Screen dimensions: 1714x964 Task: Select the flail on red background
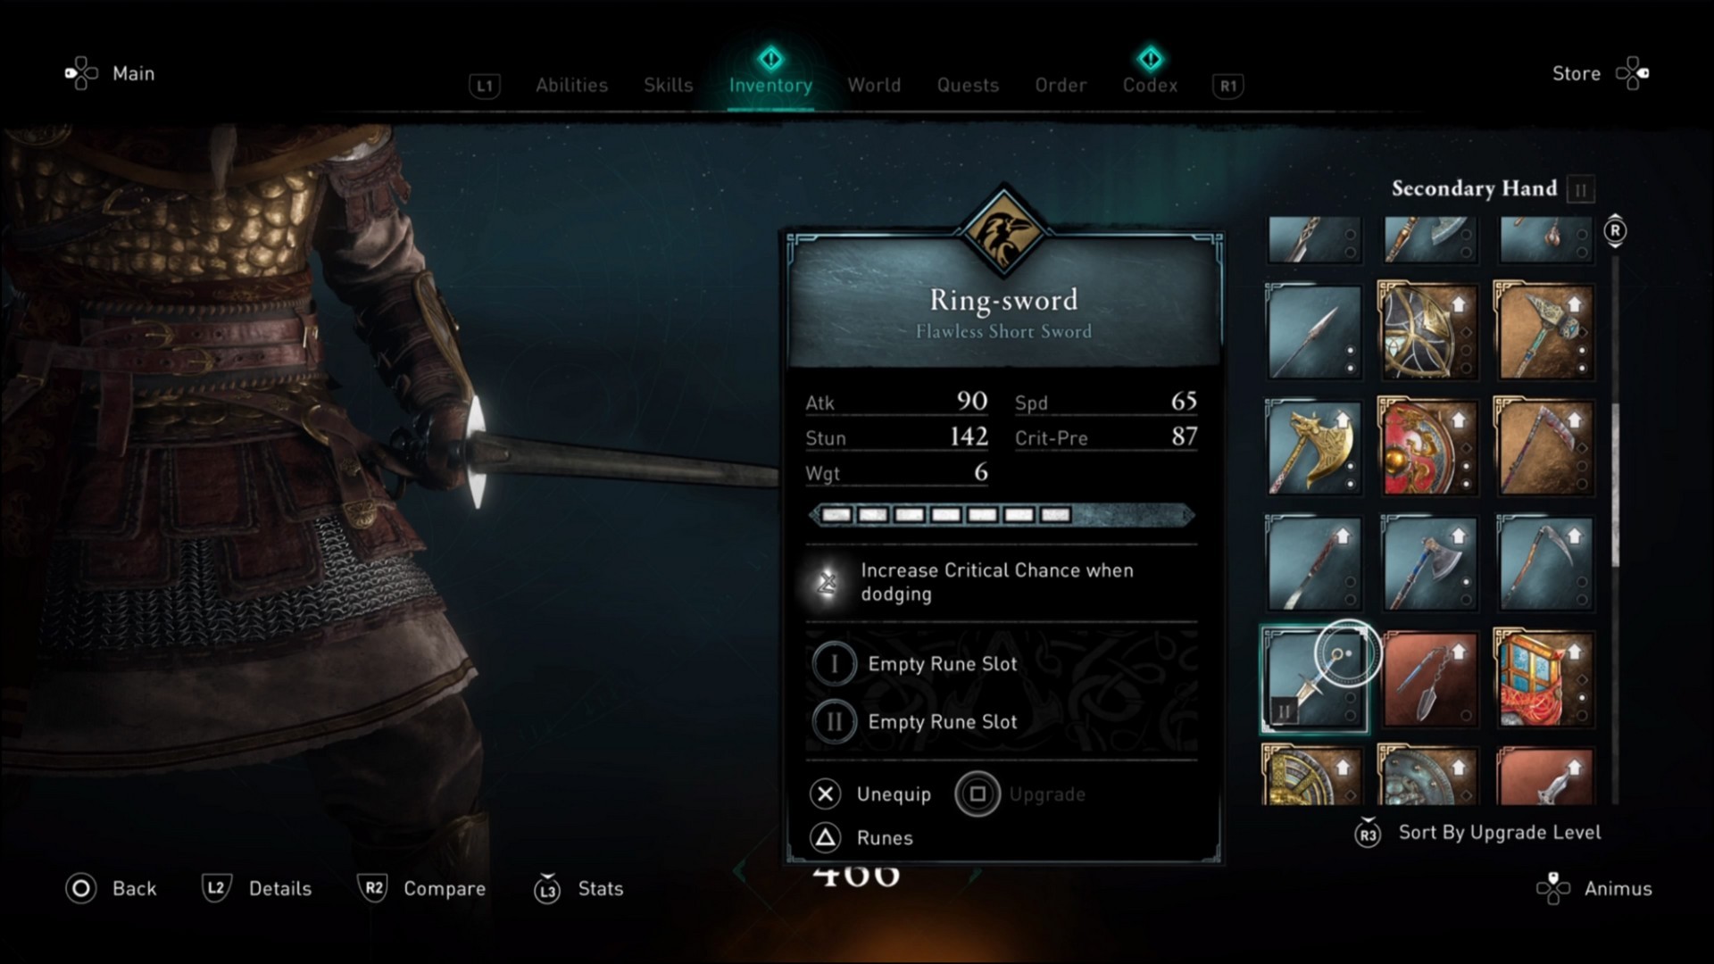pyautogui.click(x=1428, y=679)
